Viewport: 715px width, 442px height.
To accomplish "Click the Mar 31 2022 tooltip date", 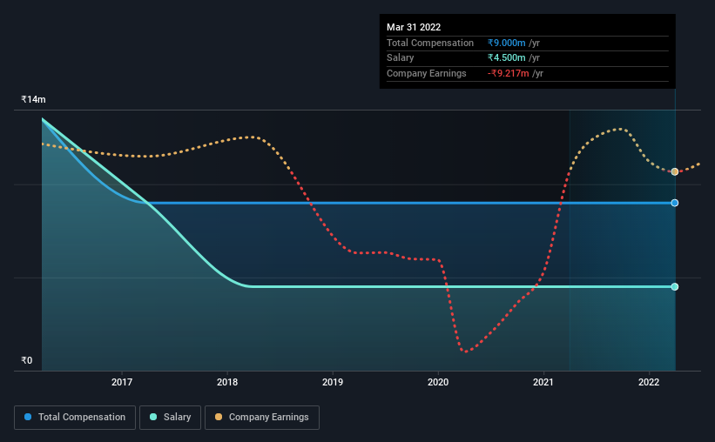I will pos(414,27).
